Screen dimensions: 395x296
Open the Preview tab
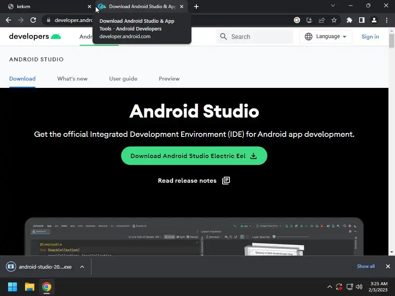[169, 79]
